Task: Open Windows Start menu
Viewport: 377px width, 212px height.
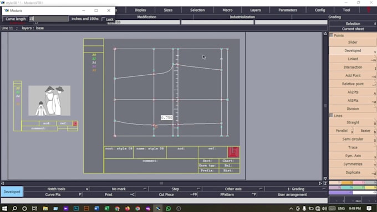Action: click(x=4, y=208)
